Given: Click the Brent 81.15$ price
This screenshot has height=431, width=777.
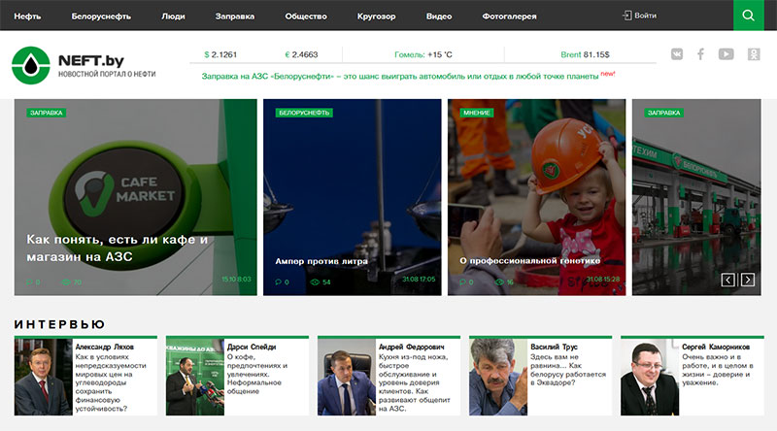Looking at the screenshot, I should (585, 54).
